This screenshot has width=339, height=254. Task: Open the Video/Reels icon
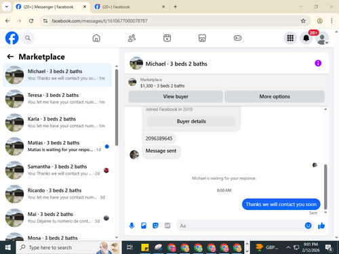(x=167, y=38)
